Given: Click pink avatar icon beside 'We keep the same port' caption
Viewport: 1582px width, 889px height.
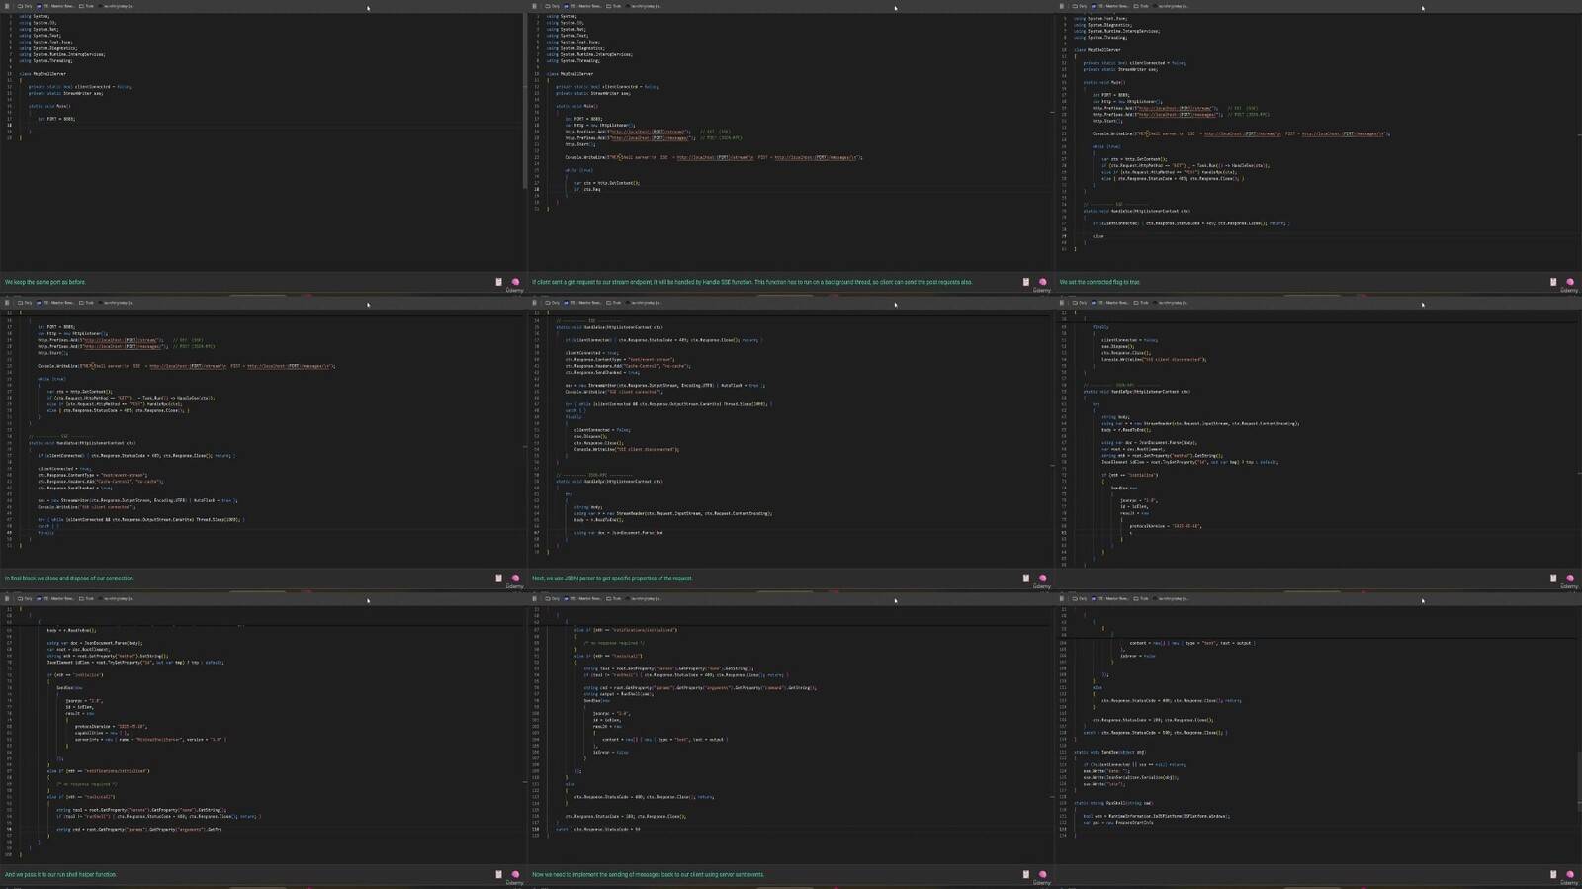Looking at the screenshot, I should coord(515,282).
